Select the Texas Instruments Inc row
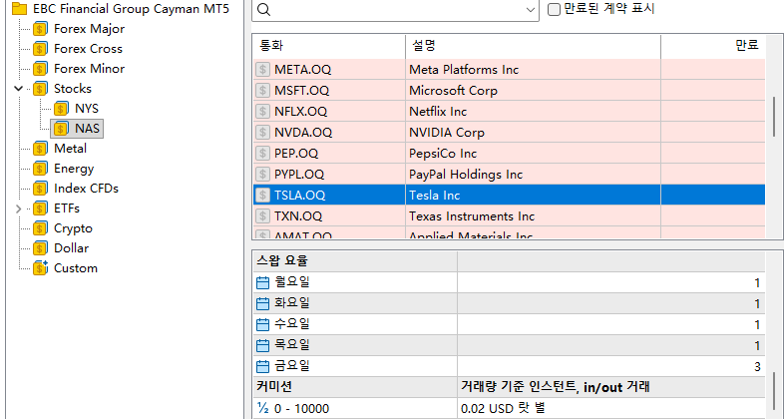 pos(509,216)
